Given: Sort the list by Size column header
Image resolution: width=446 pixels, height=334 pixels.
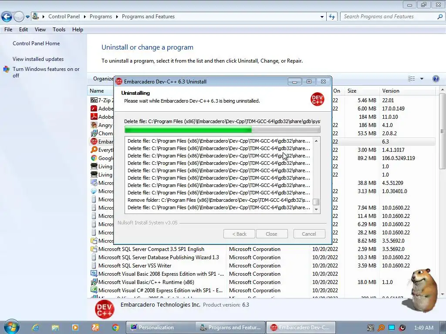Looking at the screenshot, I should coord(362,91).
